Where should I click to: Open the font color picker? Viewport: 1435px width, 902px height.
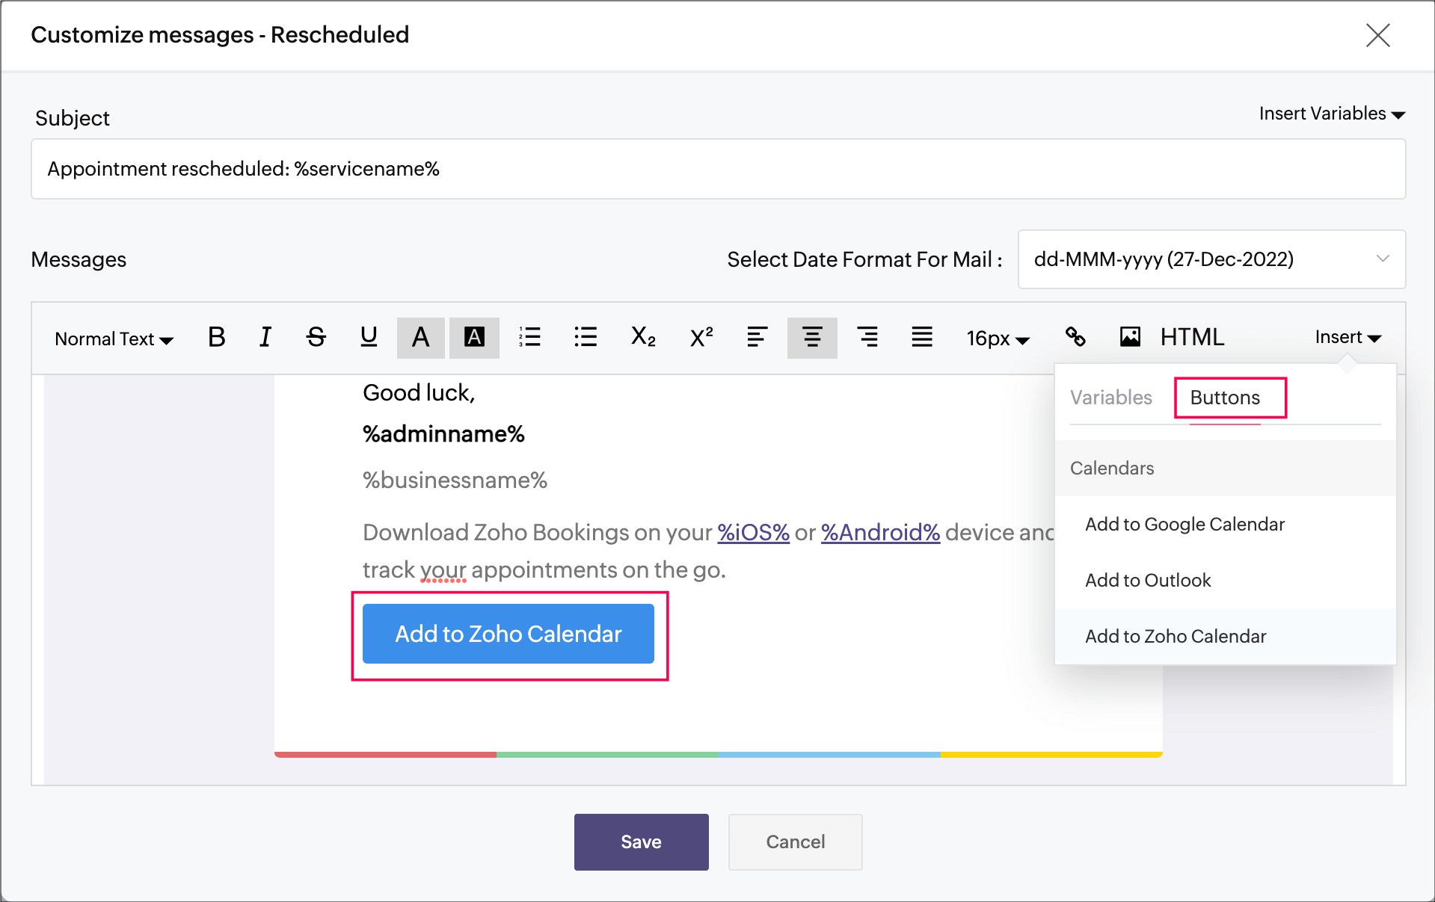pos(421,338)
